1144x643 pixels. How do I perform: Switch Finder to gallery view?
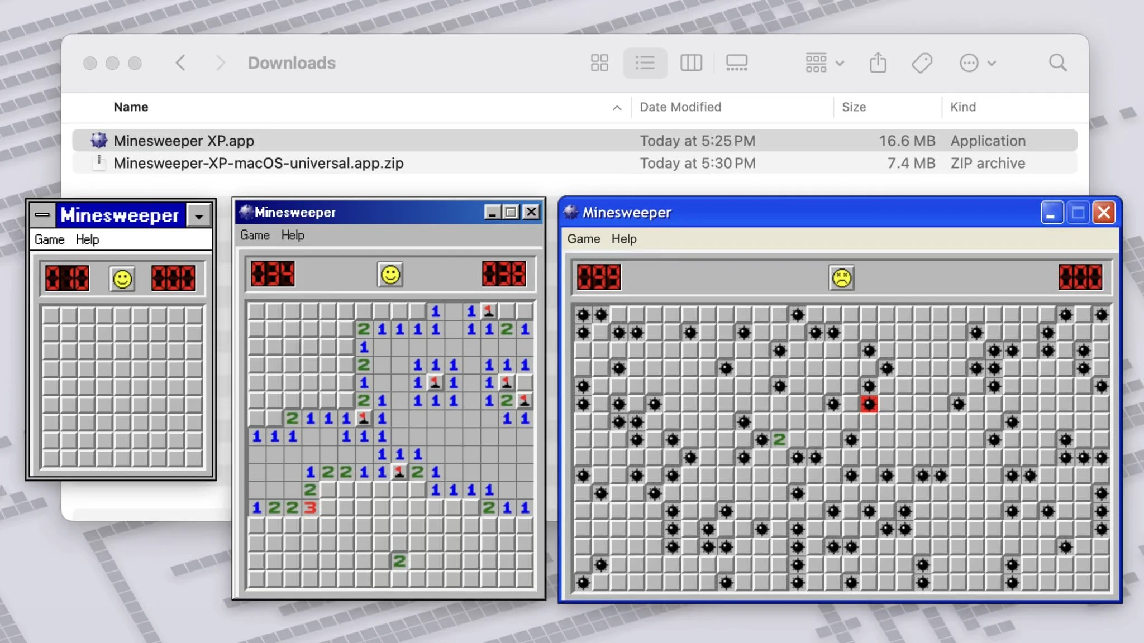tap(736, 63)
